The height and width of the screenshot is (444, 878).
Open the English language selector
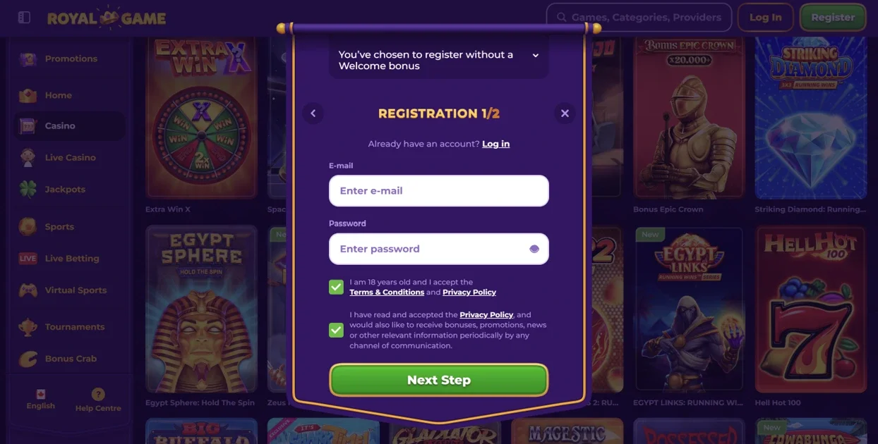40,400
